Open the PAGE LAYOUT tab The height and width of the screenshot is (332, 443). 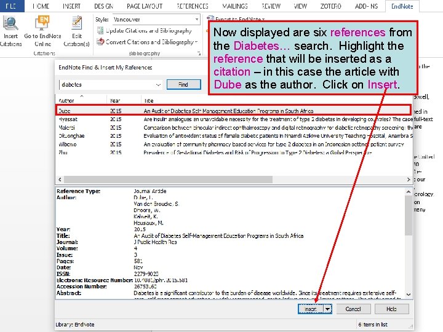pos(145,6)
